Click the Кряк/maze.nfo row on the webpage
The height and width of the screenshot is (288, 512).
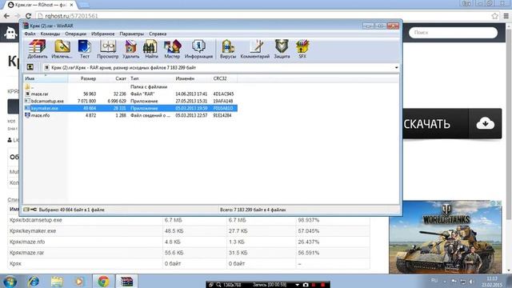(189, 242)
